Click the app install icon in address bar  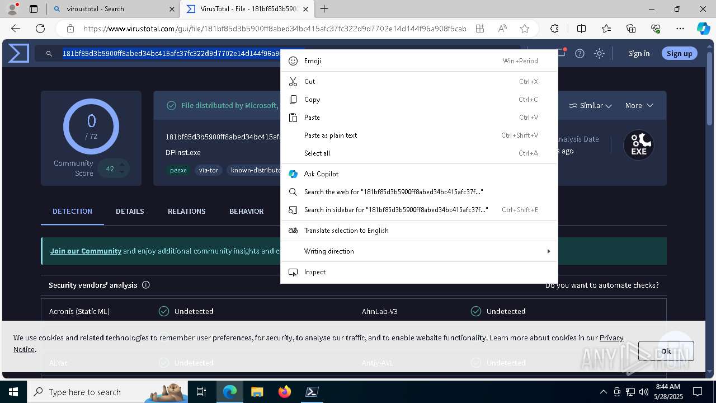point(480,29)
